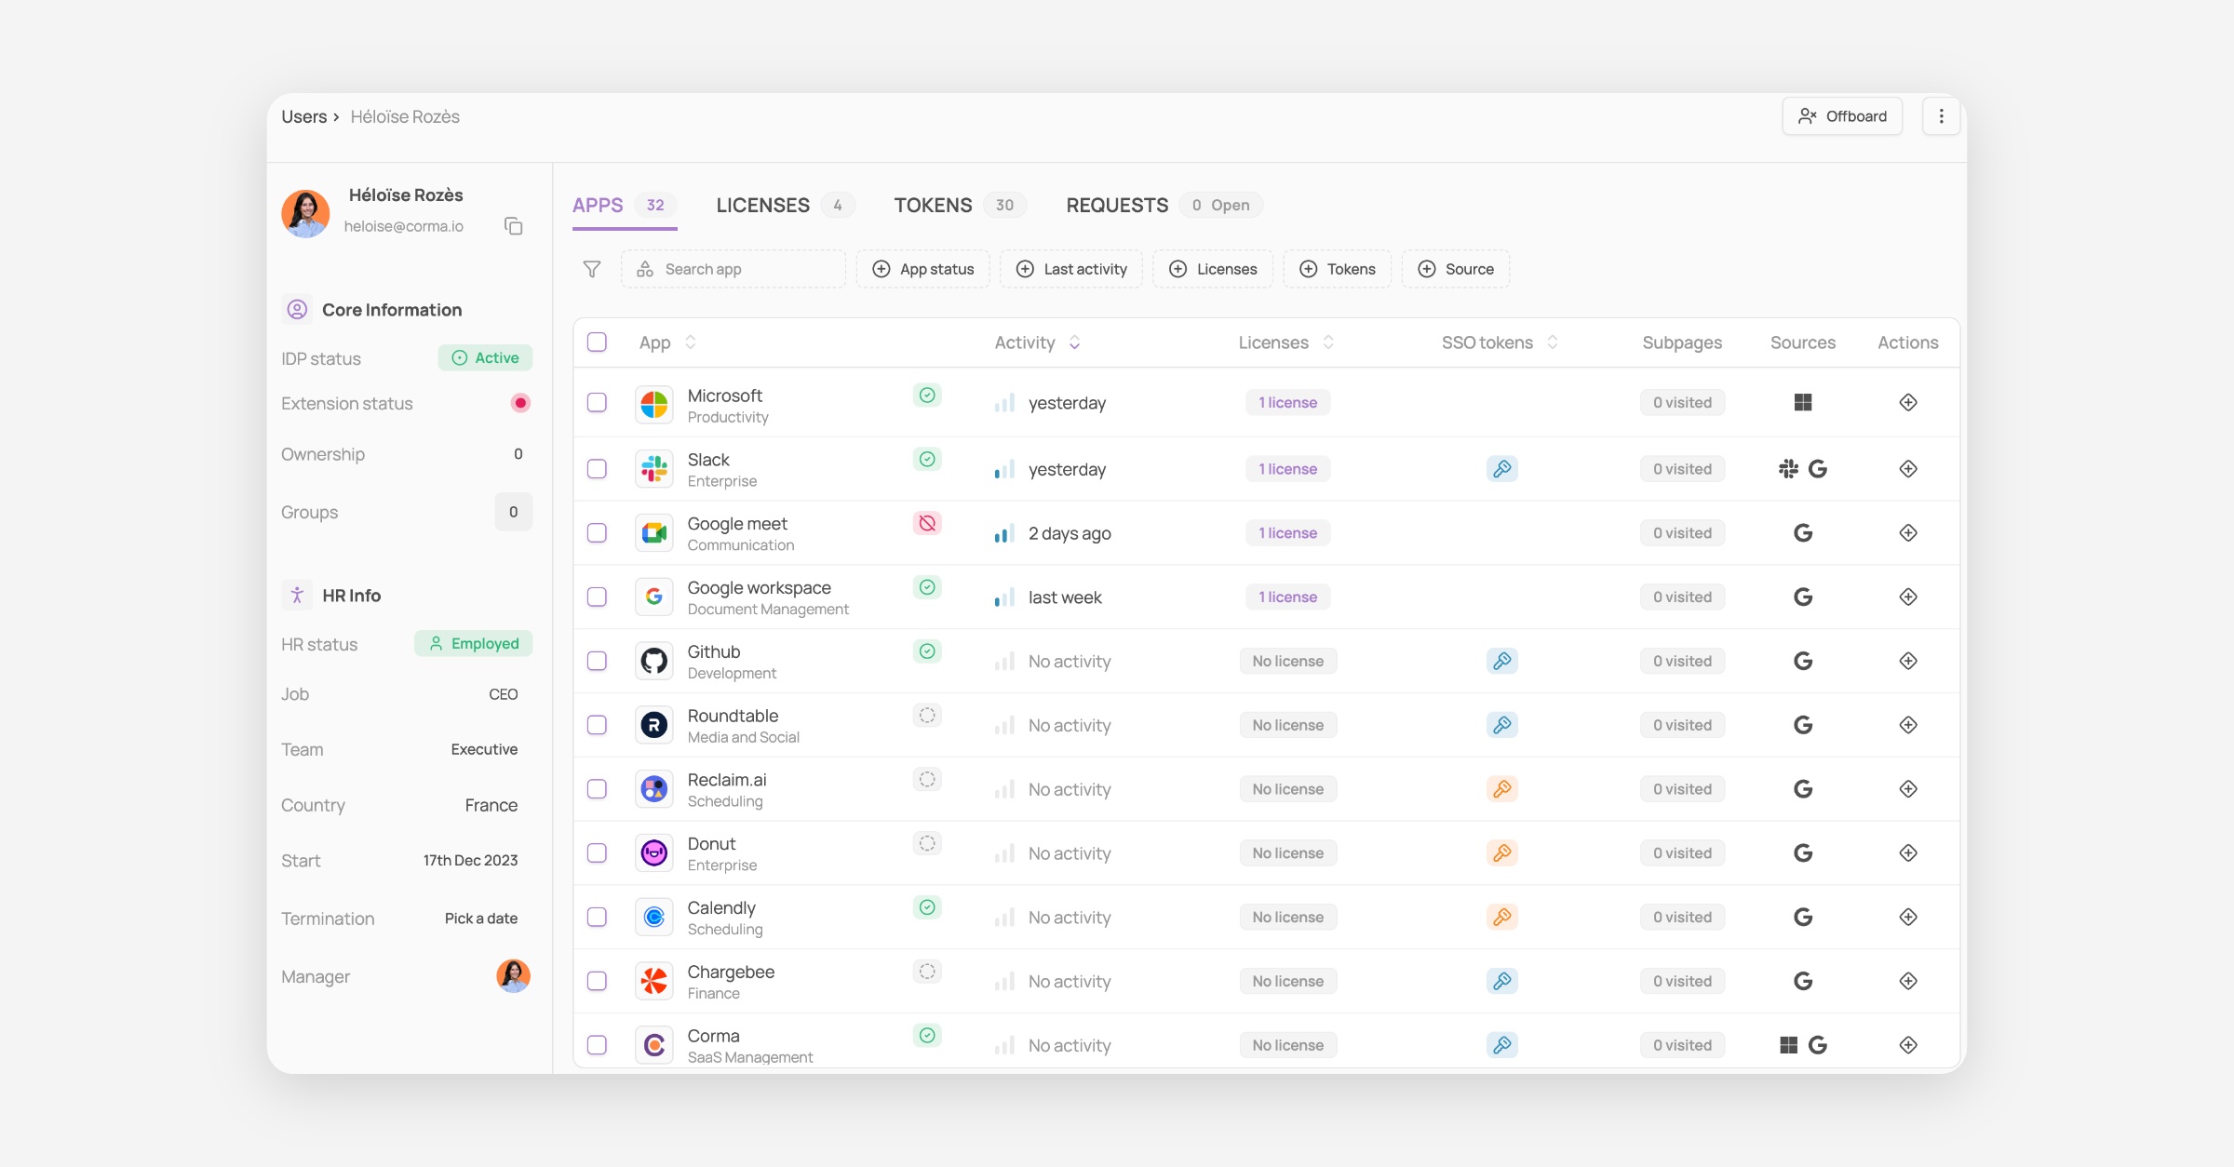This screenshot has height=1167, width=2234.
Task: Click the Offboard button
Action: (1842, 116)
